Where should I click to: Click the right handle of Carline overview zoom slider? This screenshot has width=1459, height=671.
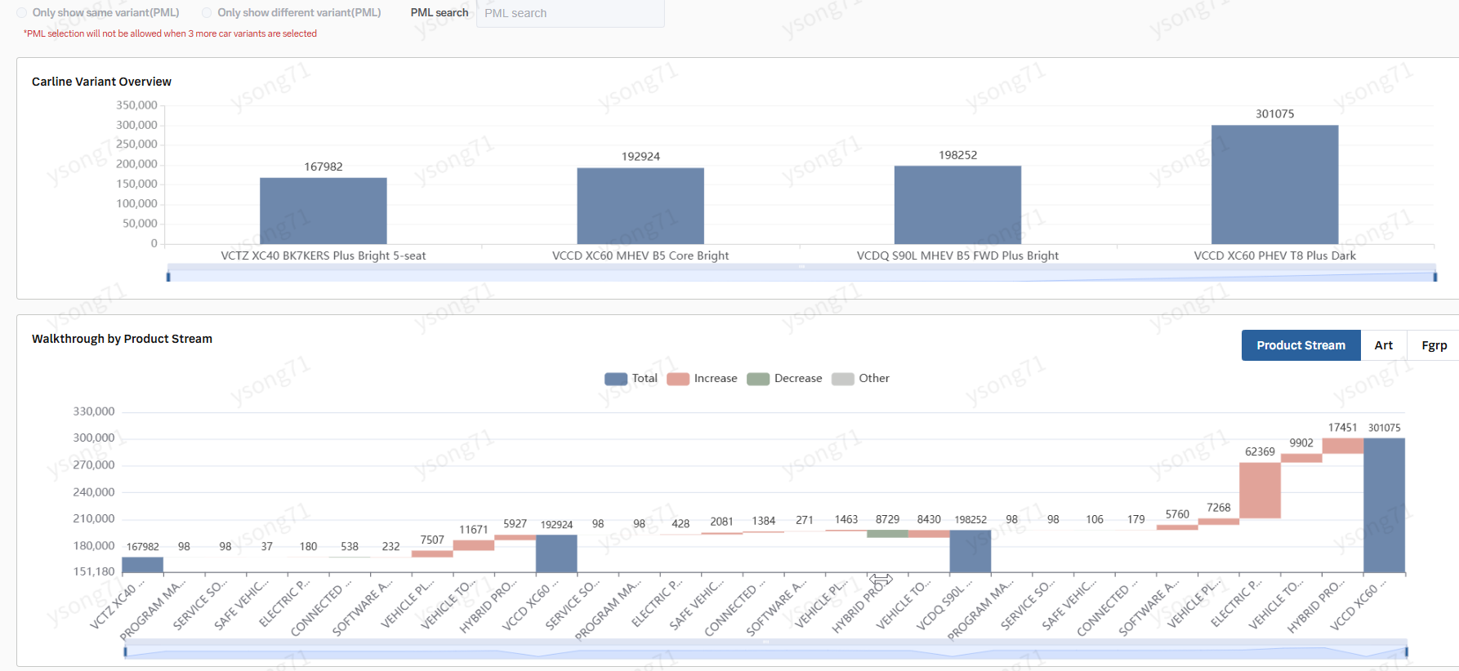[1434, 277]
